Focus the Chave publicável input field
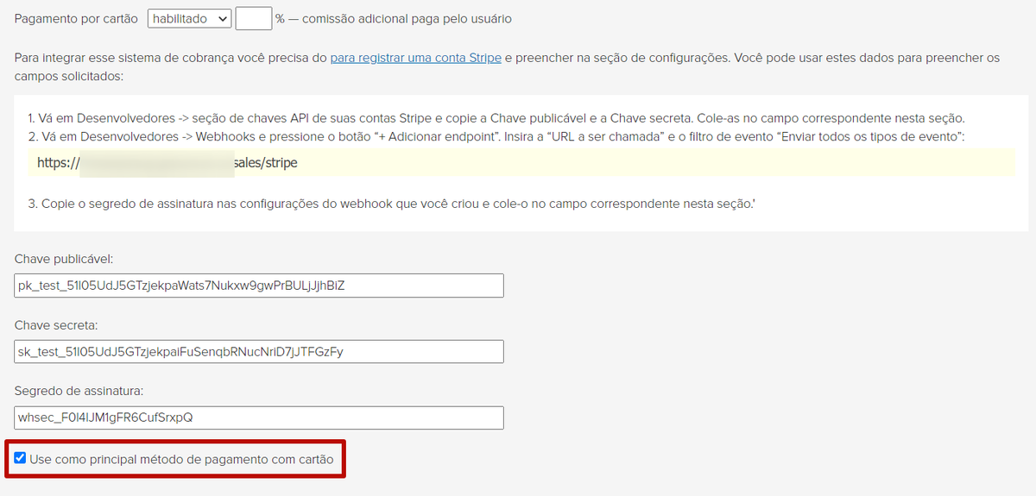Viewport: 1036px width, 496px height. click(x=259, y=286)
